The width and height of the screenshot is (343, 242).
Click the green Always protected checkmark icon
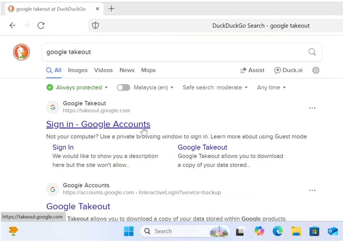coord(50,88)
